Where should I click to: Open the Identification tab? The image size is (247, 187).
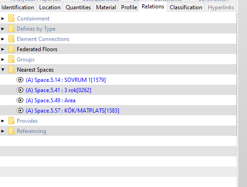18,7
